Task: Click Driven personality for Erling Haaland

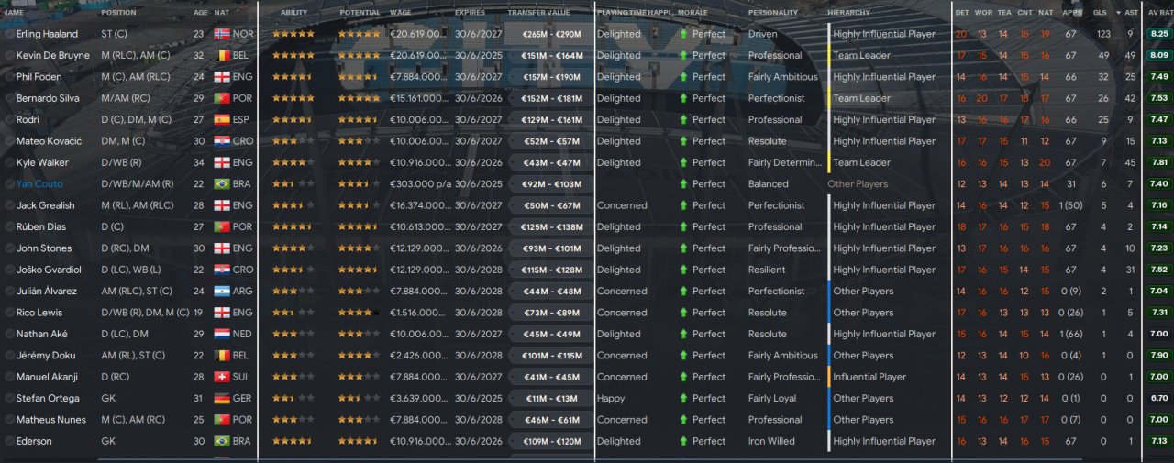Action: (763, 34)
